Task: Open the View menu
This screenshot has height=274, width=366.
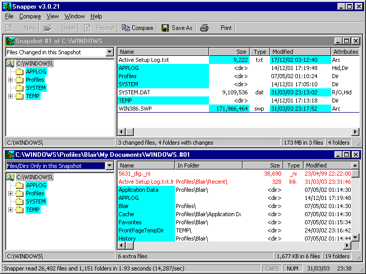Action: (52, 16)
